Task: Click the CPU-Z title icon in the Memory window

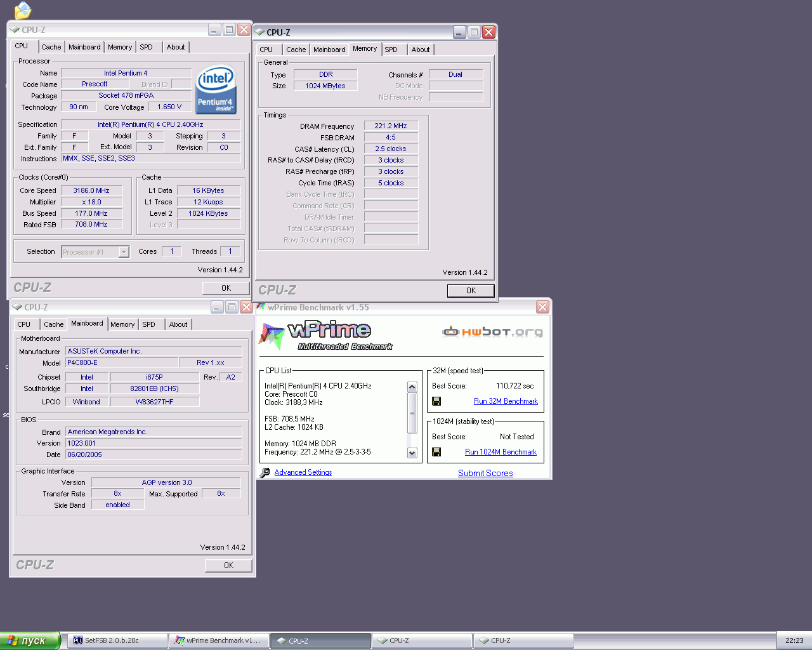Action: [259, 32]
